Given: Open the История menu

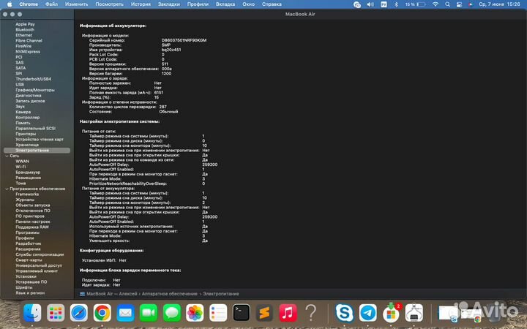Looking at the screenshot, I should pos(141,4).
